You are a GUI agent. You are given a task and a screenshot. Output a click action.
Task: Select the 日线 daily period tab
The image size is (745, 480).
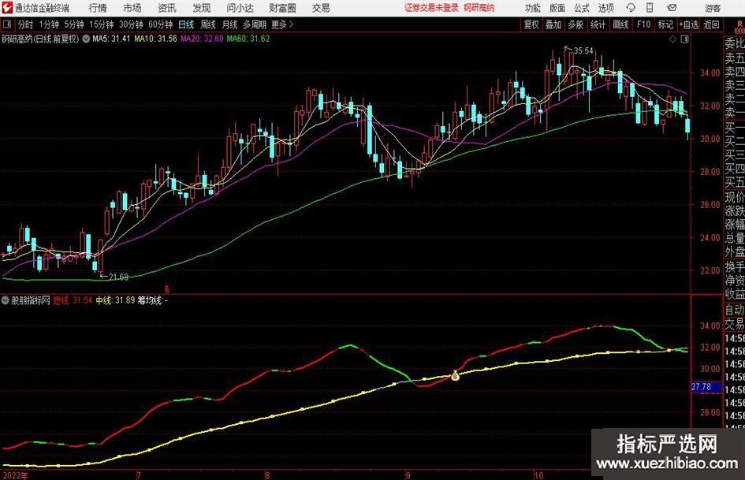click(186, 24)
